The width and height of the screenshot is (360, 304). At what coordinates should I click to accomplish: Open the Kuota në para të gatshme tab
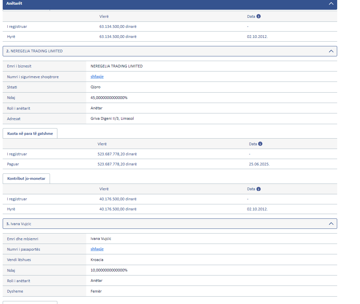point(30,134)
